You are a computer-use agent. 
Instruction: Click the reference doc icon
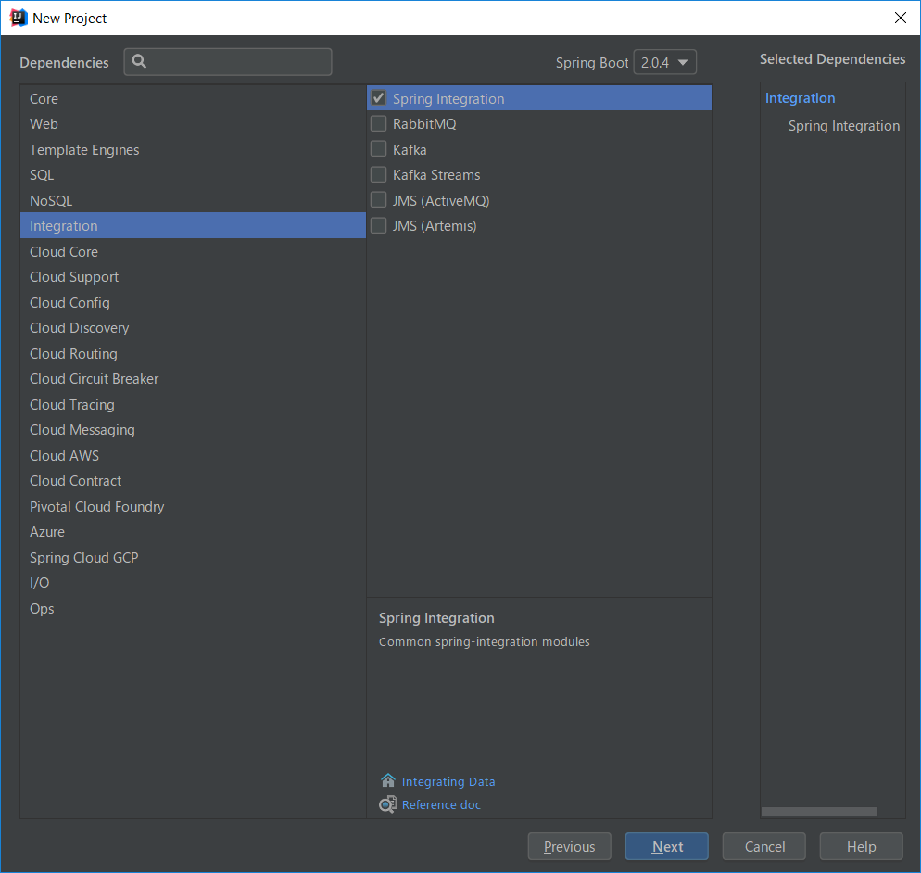click(x=388, y=803)
